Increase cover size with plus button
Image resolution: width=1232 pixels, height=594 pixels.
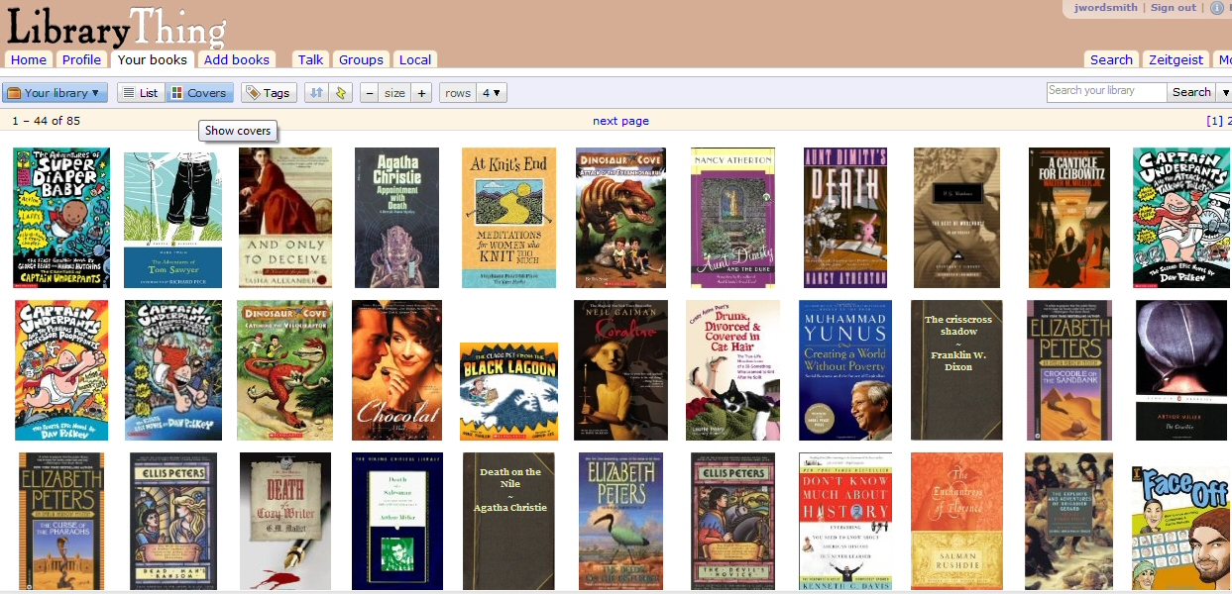click(422, 93)
